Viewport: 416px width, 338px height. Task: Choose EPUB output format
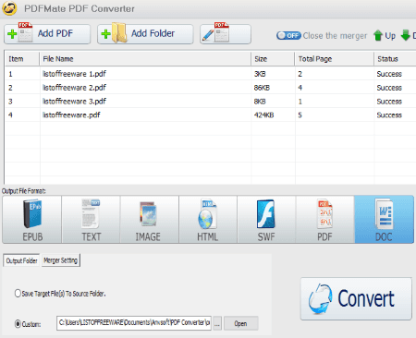tap(32, 220)
